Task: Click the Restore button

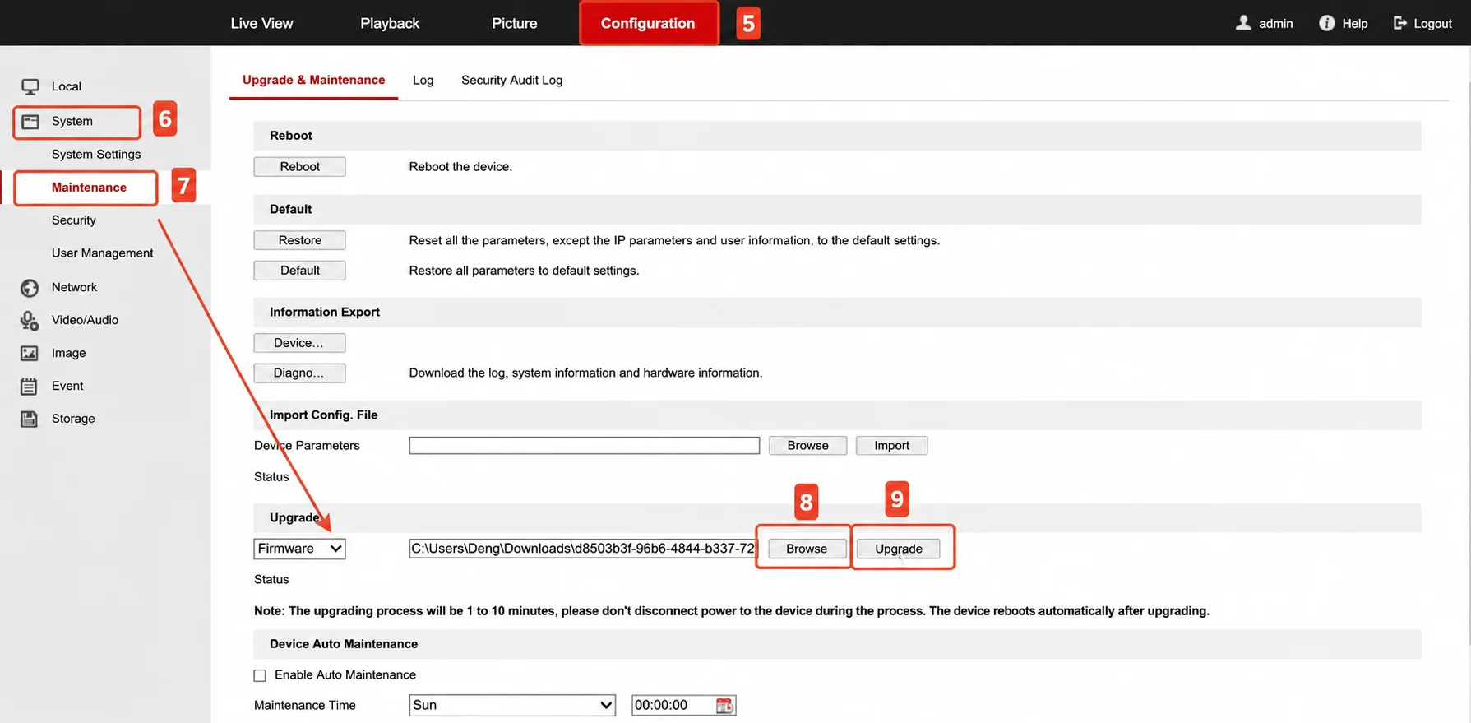Action: tap(299, 240)
